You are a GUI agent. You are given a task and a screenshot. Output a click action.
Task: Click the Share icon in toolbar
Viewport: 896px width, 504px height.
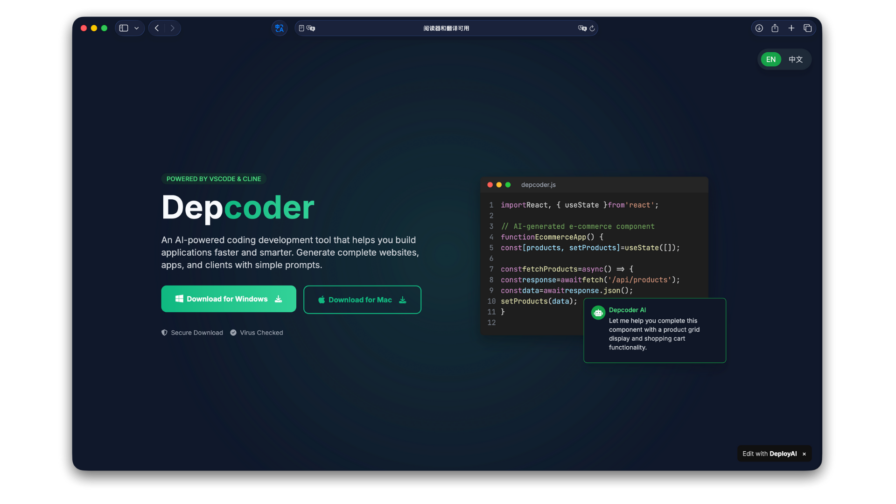[x=775, y=28]
